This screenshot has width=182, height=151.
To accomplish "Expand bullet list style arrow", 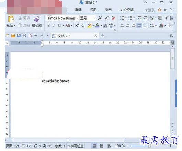I will coord(126,18).
